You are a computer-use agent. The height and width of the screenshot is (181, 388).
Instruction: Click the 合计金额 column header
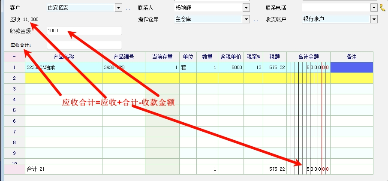tap(308, 57)
